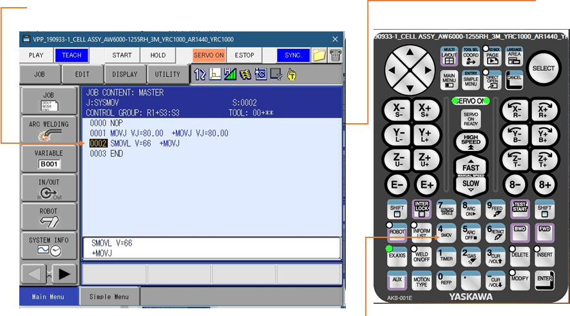Screen dimensions: 570x316
Task: Click the control group 12 status icon
Action: pyautogui.click(x=200, y=75)
